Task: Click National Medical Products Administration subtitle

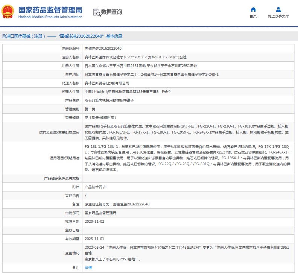Action: (50, 17)
